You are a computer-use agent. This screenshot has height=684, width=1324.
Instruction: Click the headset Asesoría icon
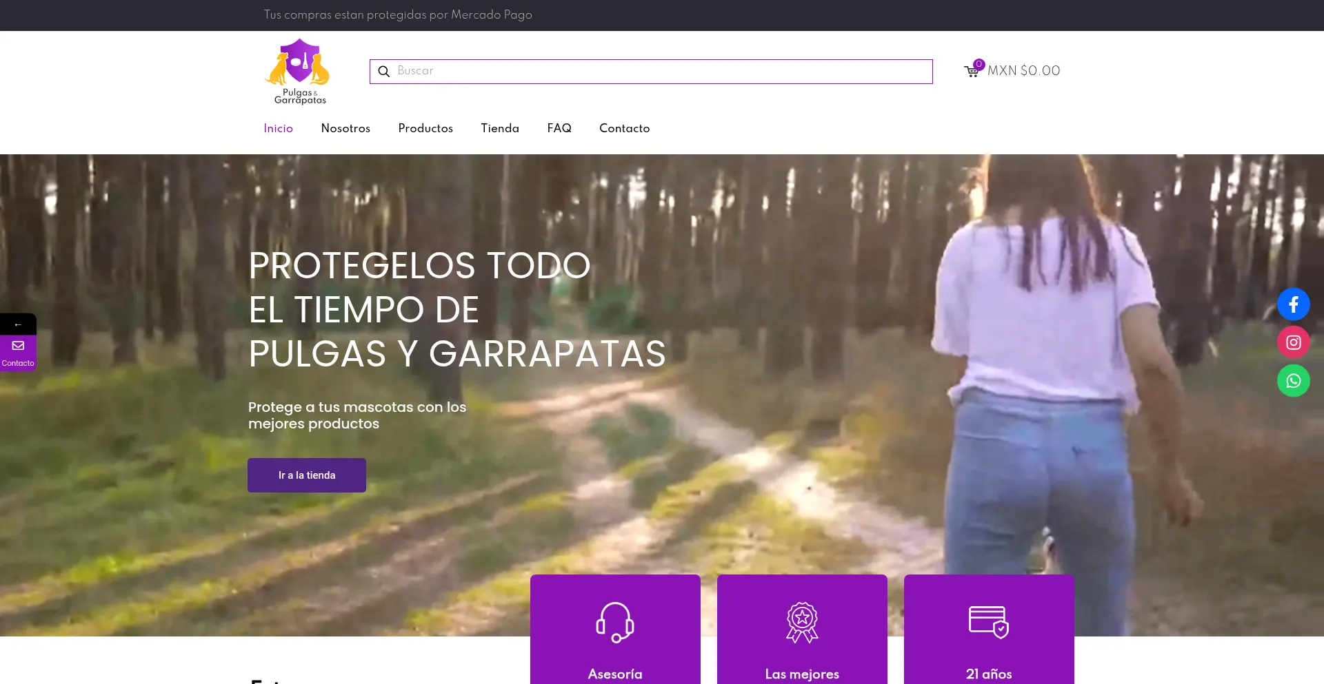click(x=614, y=622)
